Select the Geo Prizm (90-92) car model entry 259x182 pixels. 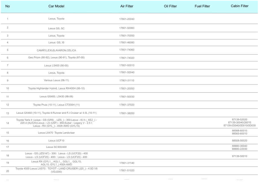coord(56,57)
